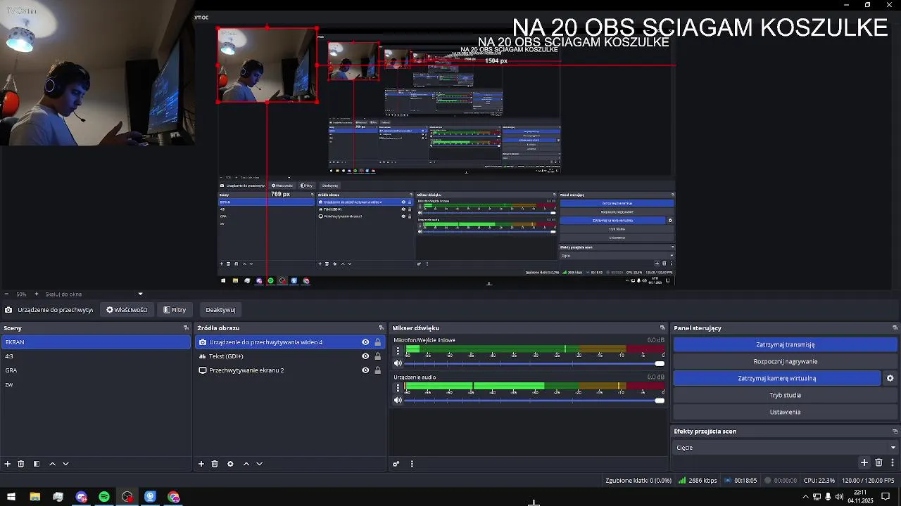
Task: Open the Windows notification center
Action: tap(886, 497)
